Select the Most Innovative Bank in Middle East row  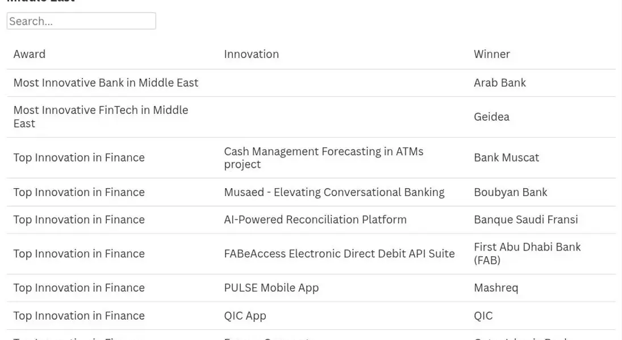[x=311, y=83]
